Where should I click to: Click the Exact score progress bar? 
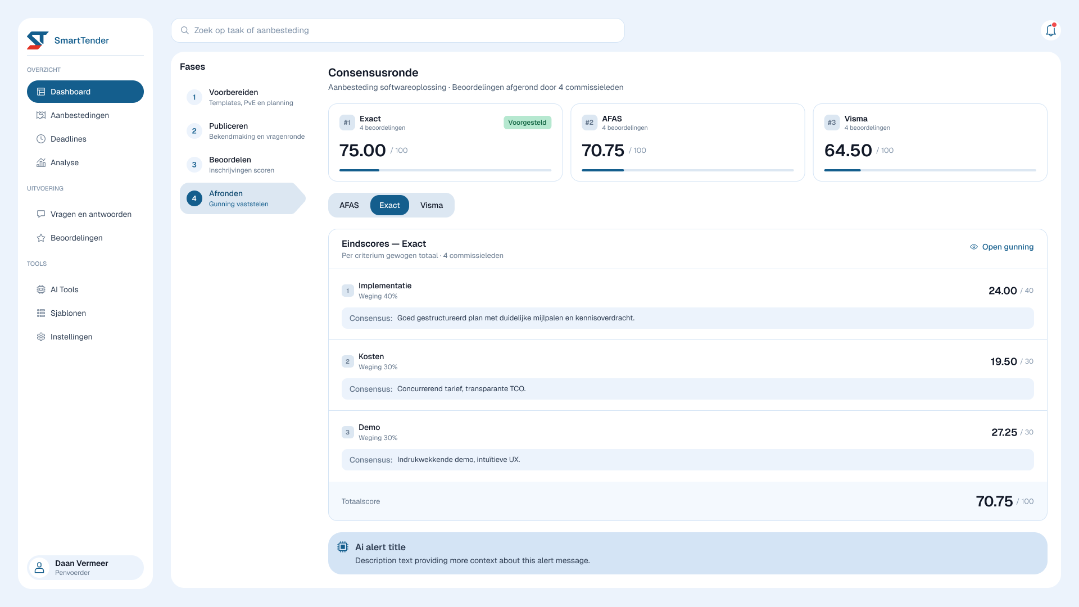[445, 170]
